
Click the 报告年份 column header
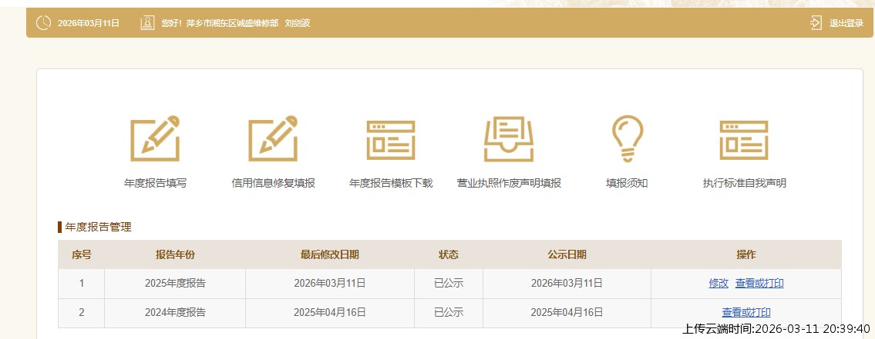pyautogui.click(x=175, y=254)
